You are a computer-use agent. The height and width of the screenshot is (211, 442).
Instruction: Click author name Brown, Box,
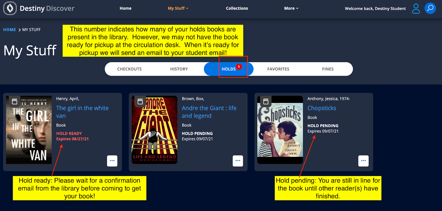pyautogui.click(x=193, y=99)
